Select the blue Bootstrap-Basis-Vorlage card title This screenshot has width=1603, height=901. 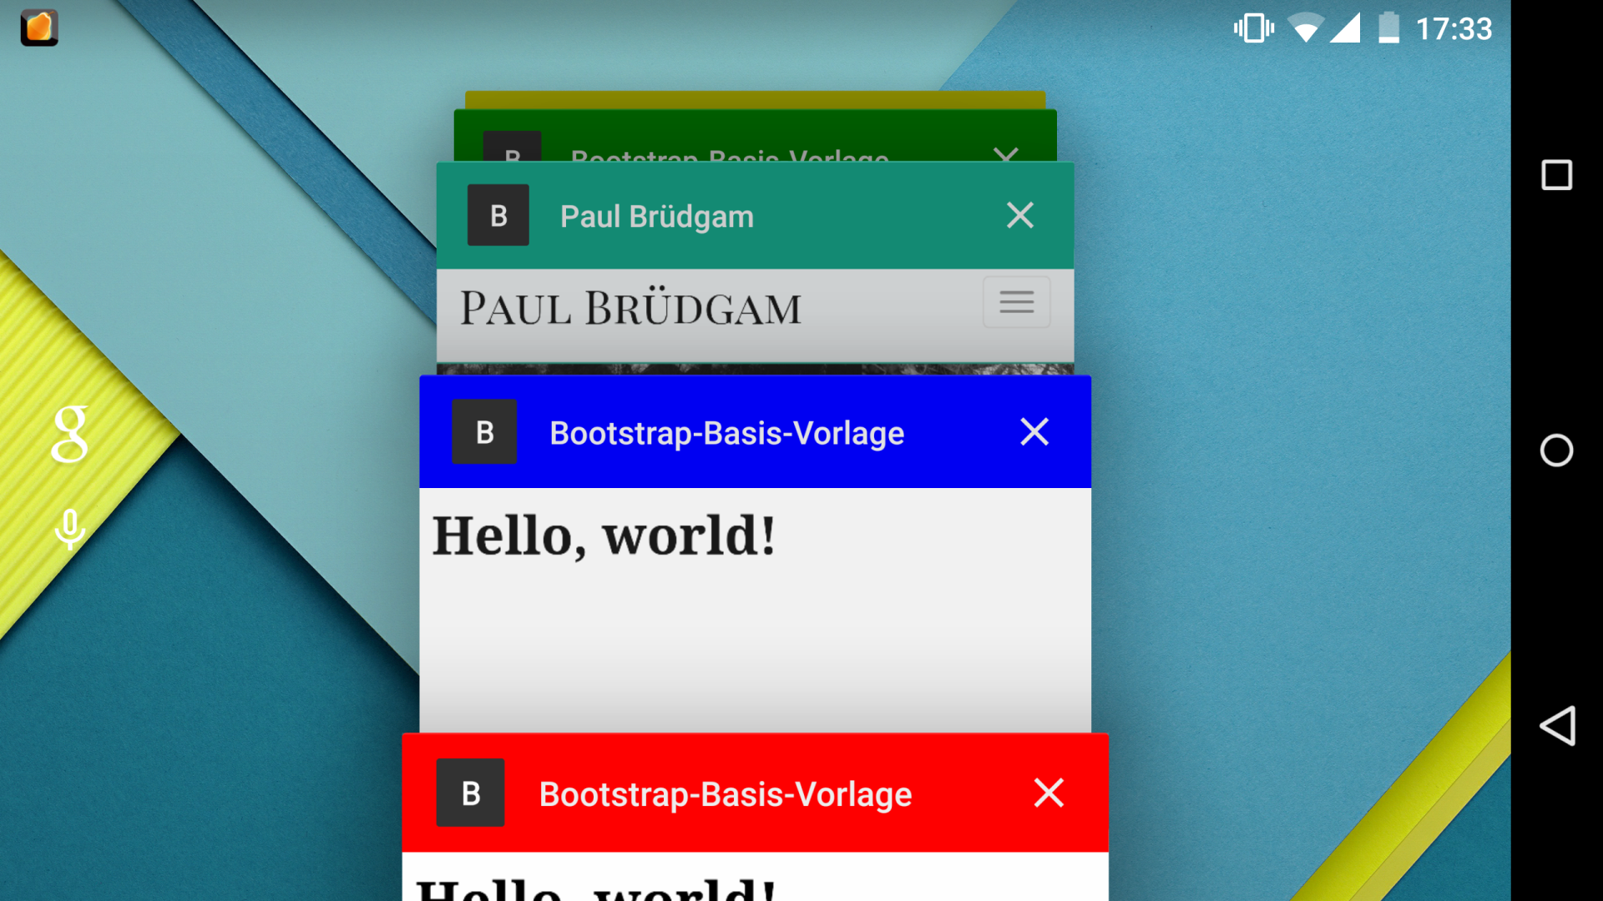(727, 434)
